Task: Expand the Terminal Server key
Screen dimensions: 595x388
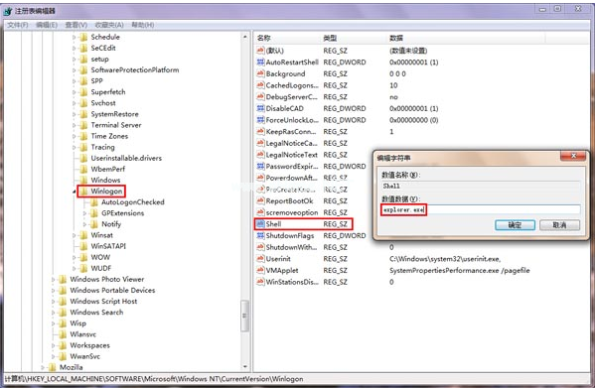Action: click(74, 125)
